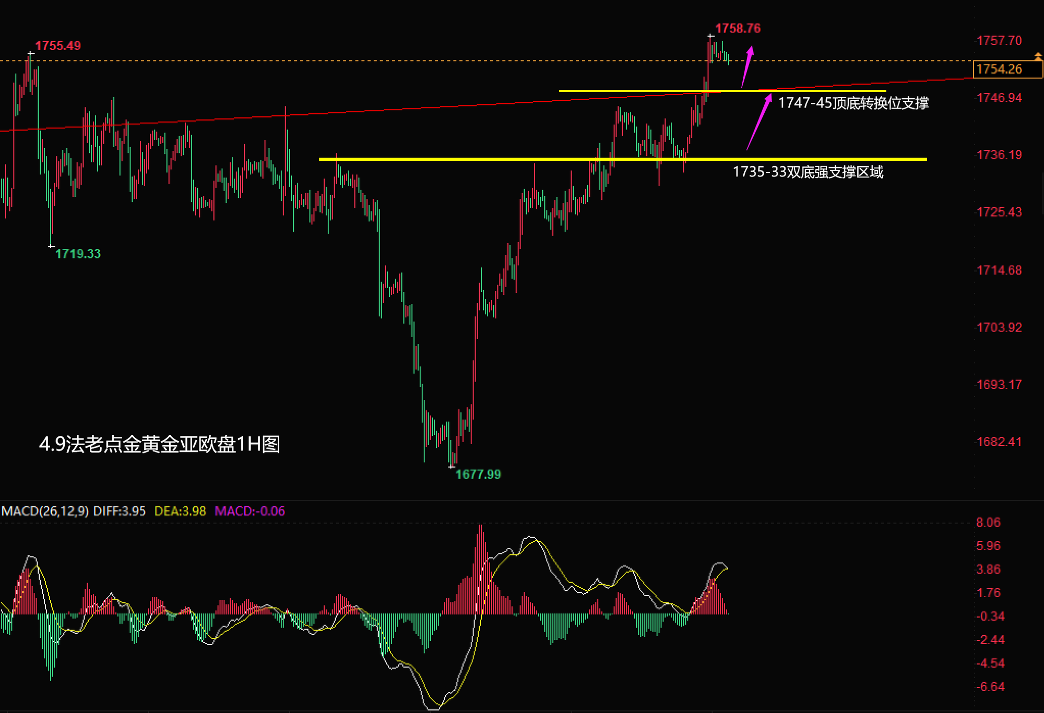Click the 8.06 label on the MACD axis
1044x713 pixels.
(x=988, y=522)
